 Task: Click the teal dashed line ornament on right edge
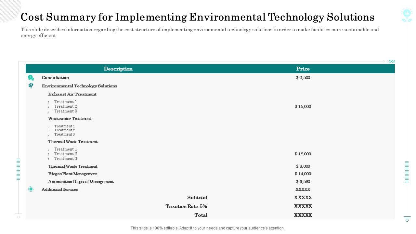pos(407,172)
